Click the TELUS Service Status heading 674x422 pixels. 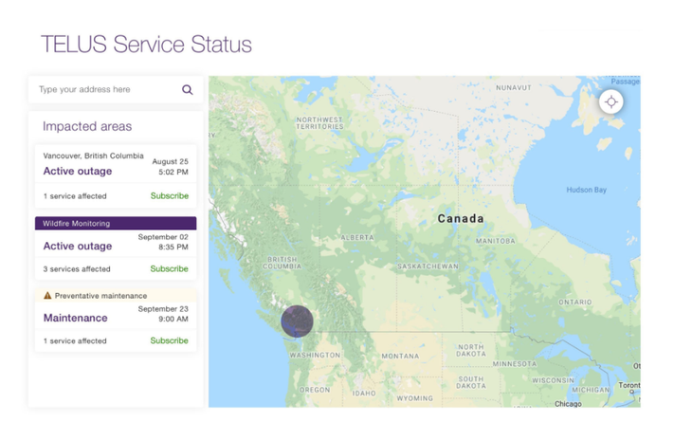[x=146, y=45]
